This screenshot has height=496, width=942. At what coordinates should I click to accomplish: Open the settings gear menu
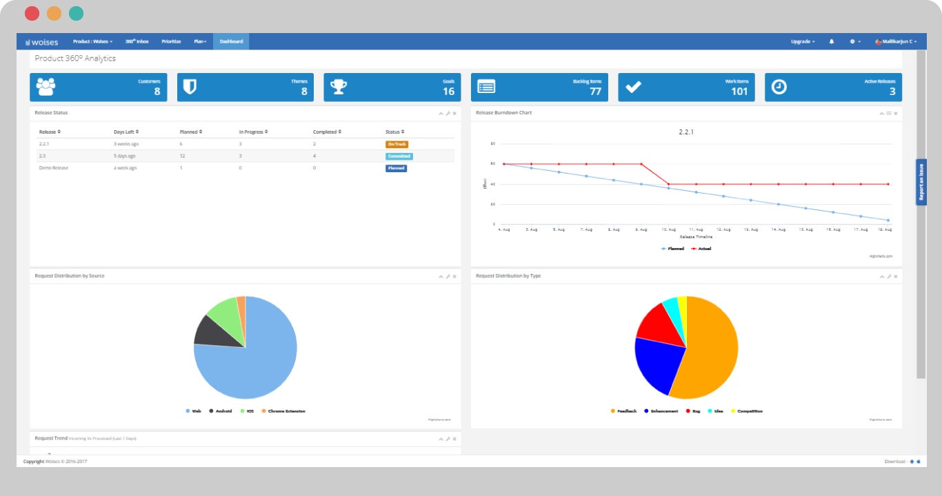point(854,41)
